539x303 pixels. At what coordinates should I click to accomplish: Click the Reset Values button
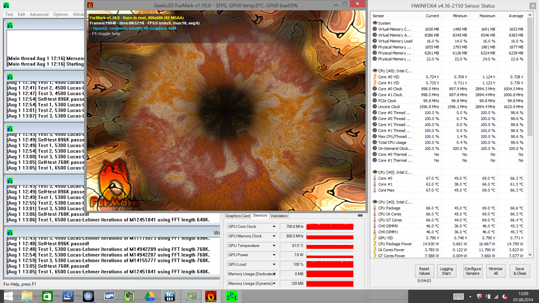coord(424,271)
